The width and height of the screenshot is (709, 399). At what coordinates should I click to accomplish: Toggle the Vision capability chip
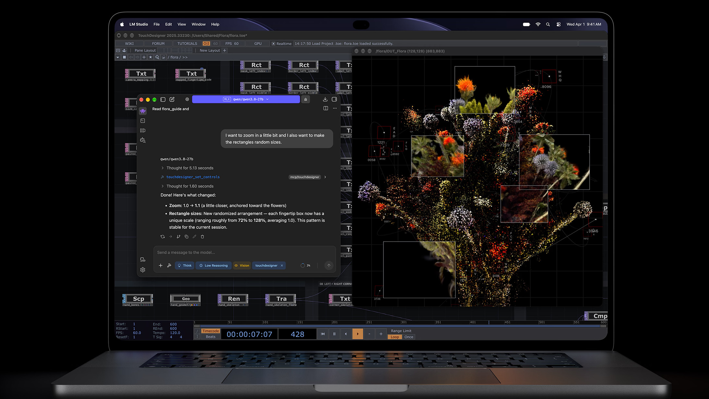(x=242, y=265)
